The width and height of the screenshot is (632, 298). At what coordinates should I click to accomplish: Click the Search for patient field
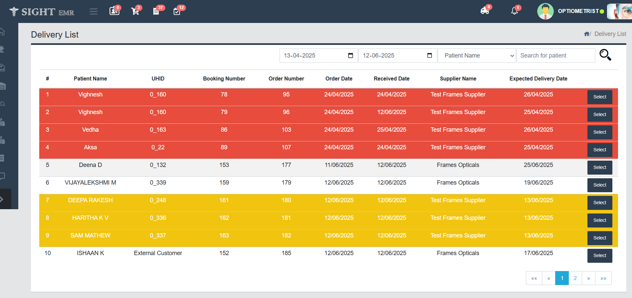click(x=555, y=56)
